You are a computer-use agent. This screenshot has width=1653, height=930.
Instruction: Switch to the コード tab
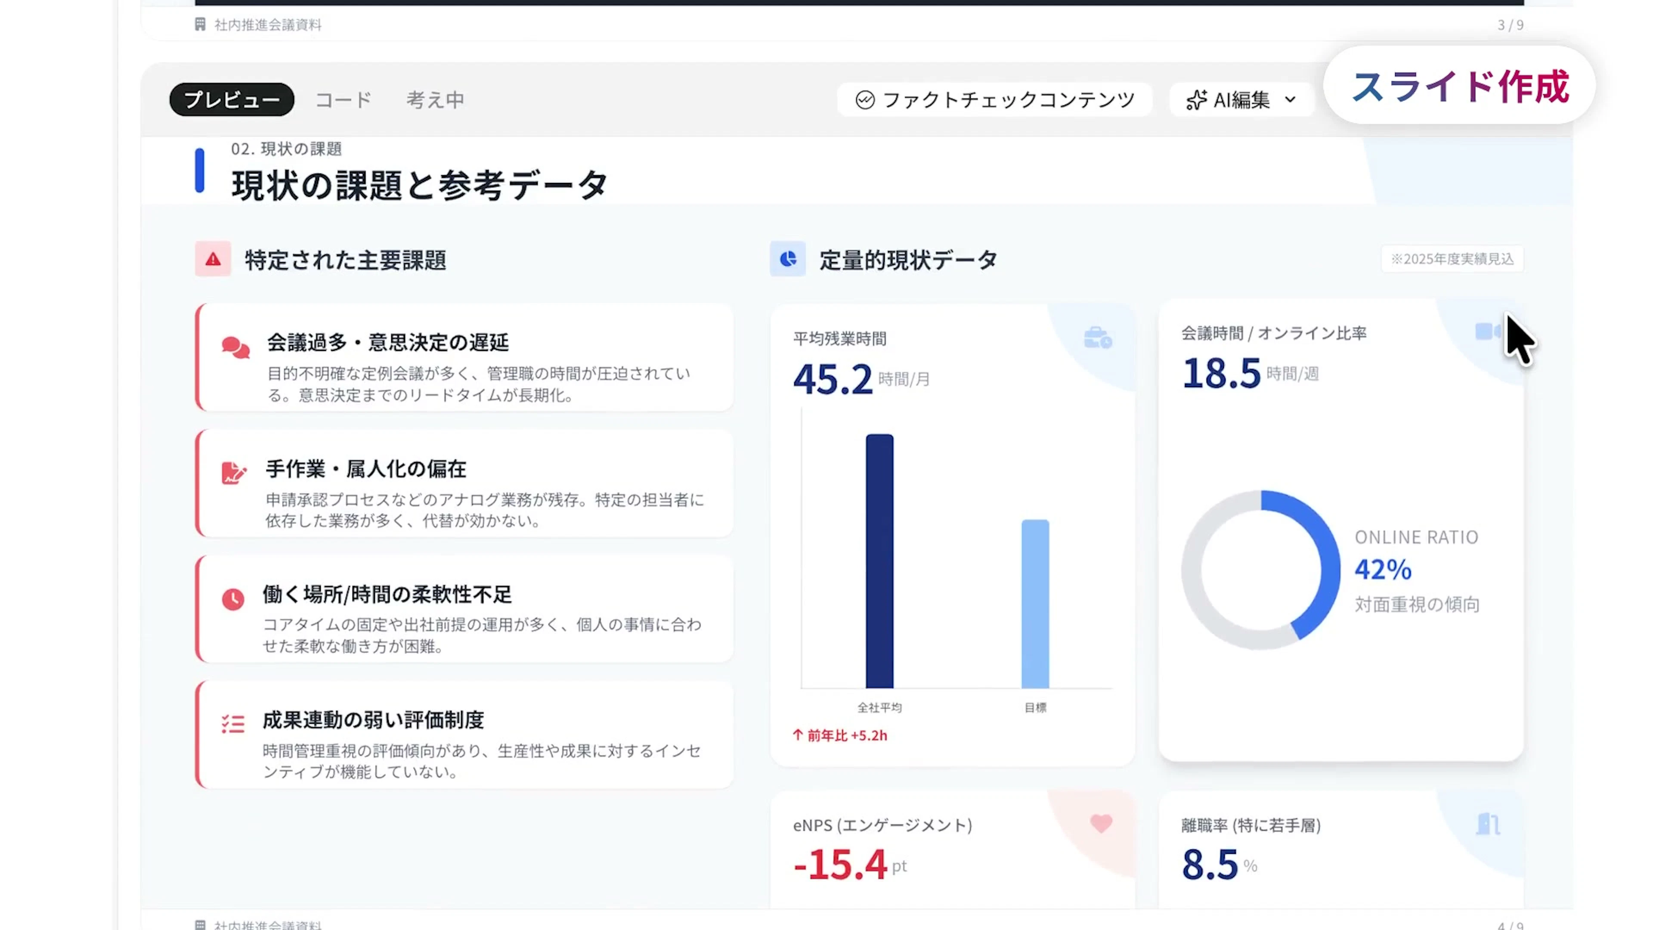pyautogui.click(x=344, y=99)
